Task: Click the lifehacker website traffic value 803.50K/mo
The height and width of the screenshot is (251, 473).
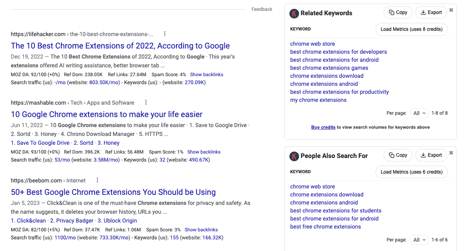Action: tap(104, 83)
